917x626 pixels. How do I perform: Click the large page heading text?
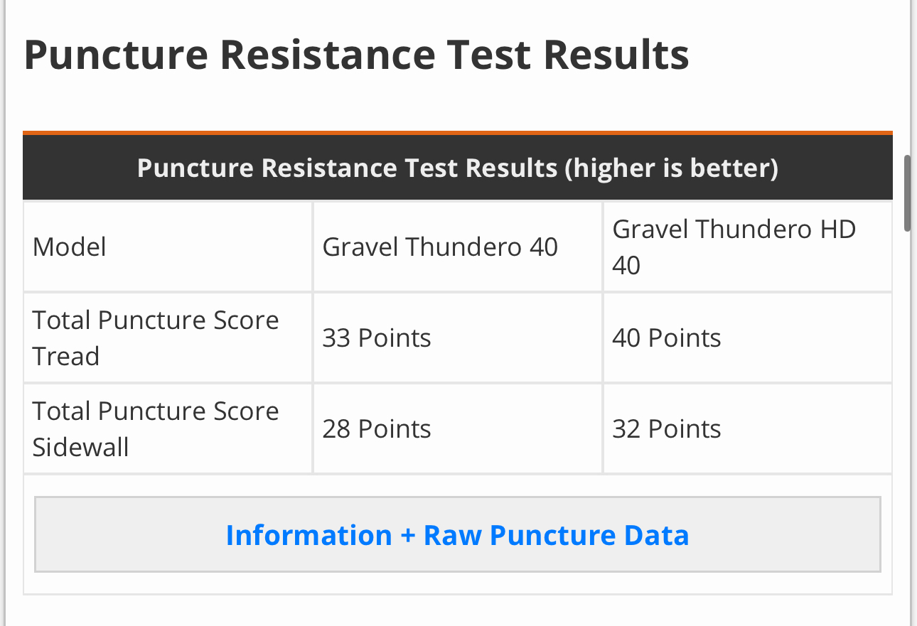point(356,55)
